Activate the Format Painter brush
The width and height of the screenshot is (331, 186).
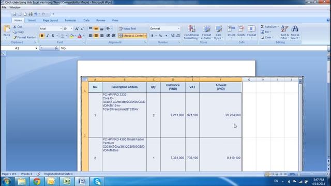click(x=24, y=37)
